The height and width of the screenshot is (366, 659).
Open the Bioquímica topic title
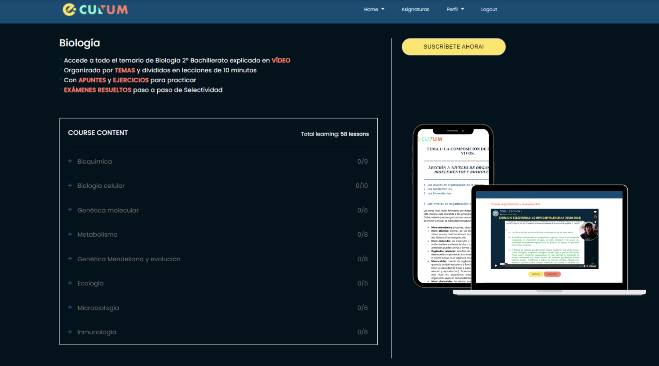coord(94,161)
